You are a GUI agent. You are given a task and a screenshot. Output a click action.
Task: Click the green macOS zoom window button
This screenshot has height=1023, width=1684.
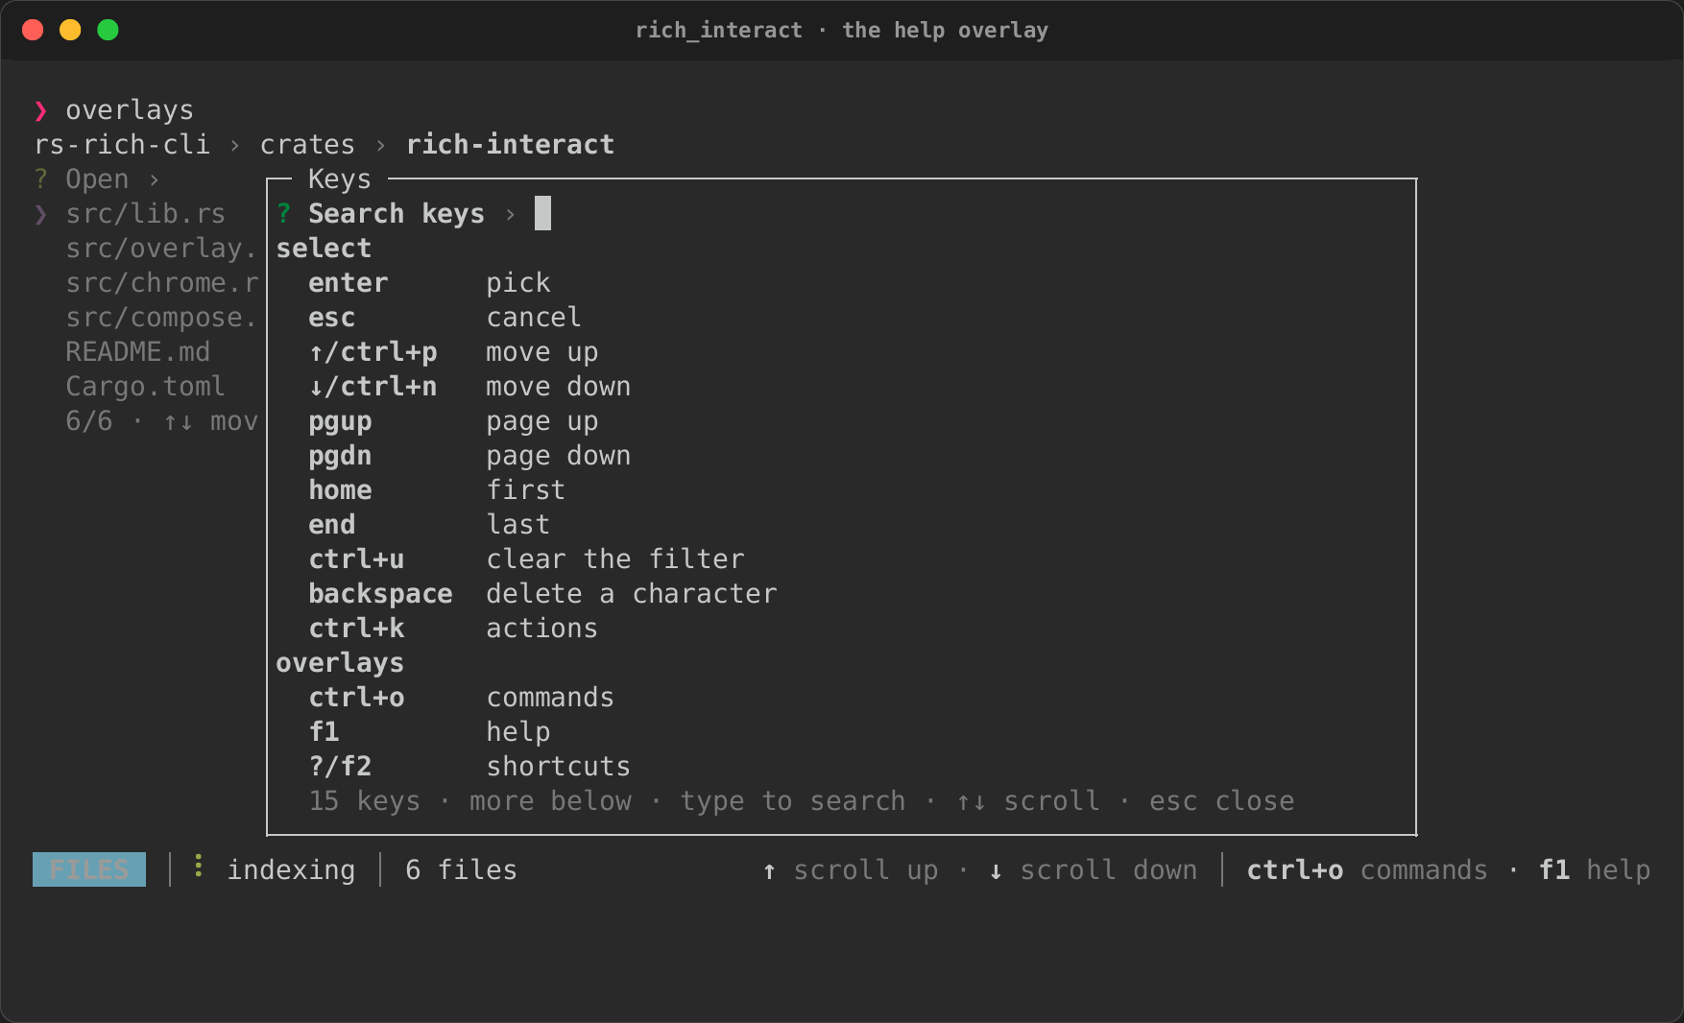pyautogui.click(x=108, y=30)
